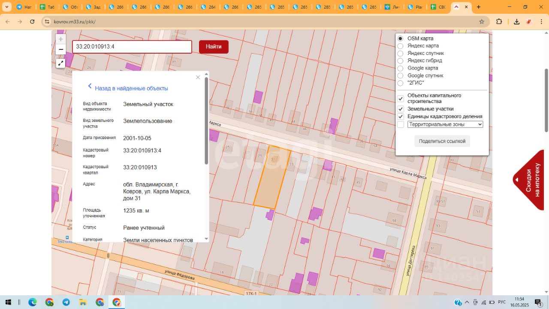
Task: Switch to the Plar browser tab
Action: click(x=415, y=7)
